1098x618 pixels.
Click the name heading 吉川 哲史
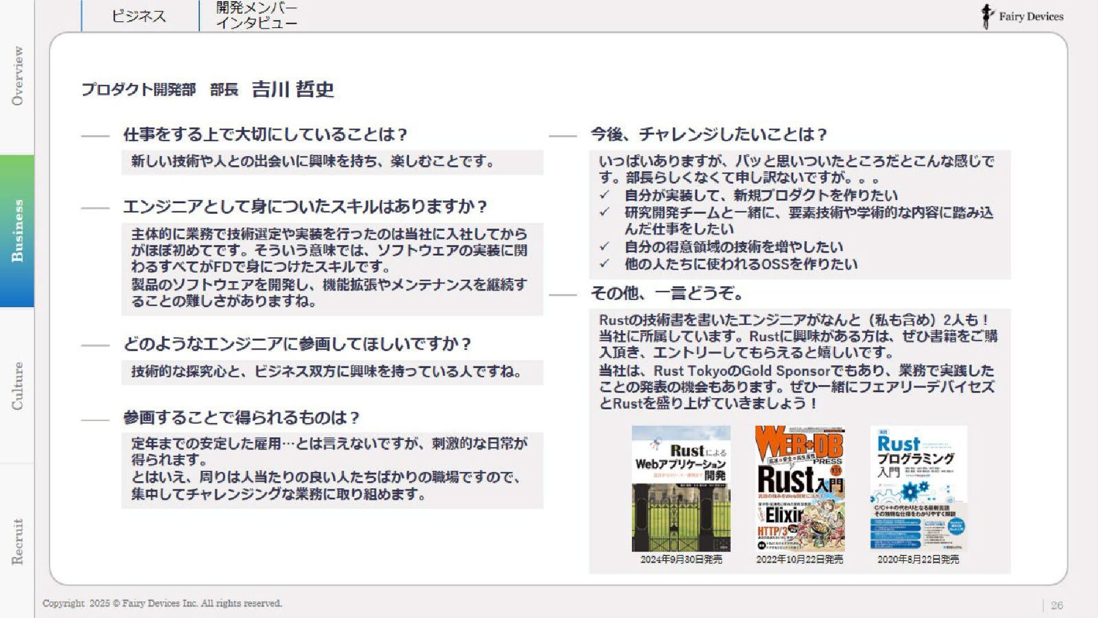[x=293, y=89]
